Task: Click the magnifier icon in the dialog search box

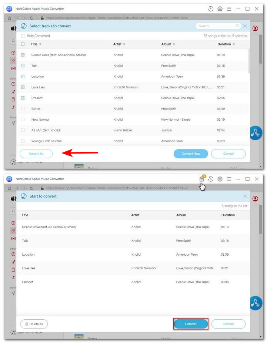Action: [237, 26]
